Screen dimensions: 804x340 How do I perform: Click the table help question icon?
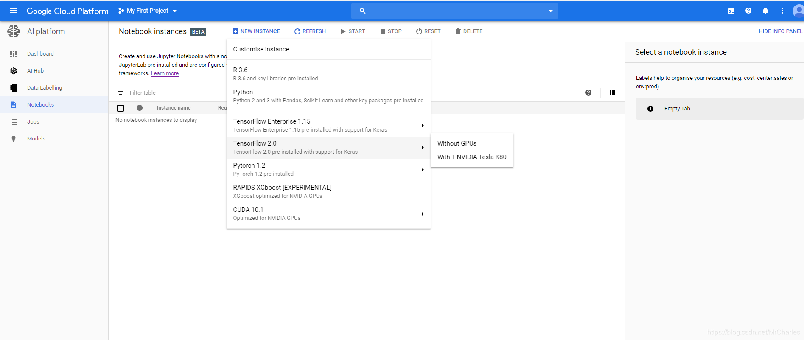point(588,93)
